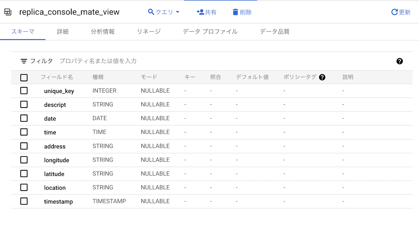Click the STRING type for descript
The height and width of the screenshot is (251, 419).
click(103, 104)
